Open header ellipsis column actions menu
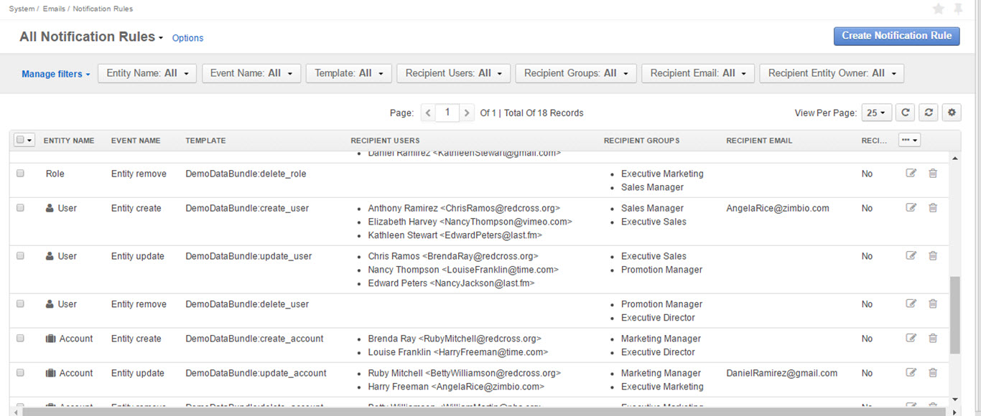 click(x=909, y=141)
